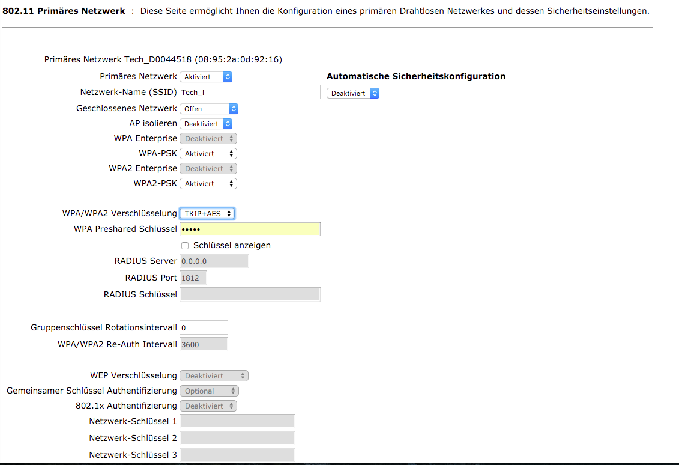Viewport: 679px width, 465px height.
Task: Click the WPA Preshared Schlüssel password field
Action: [250, 229]
